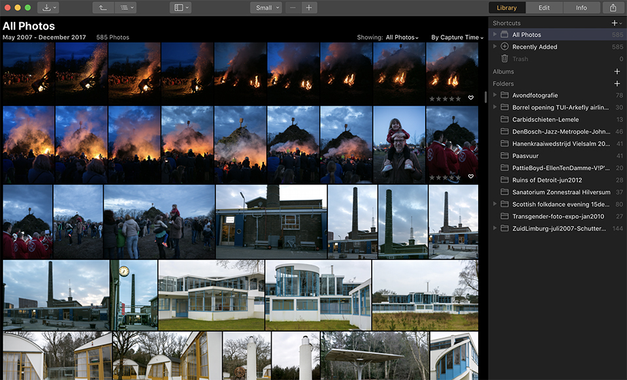Open the By Capture Time sort dropdown
The width and height of the screenshot is (627, 380).
pyautogui.click(x=457, y=37)
